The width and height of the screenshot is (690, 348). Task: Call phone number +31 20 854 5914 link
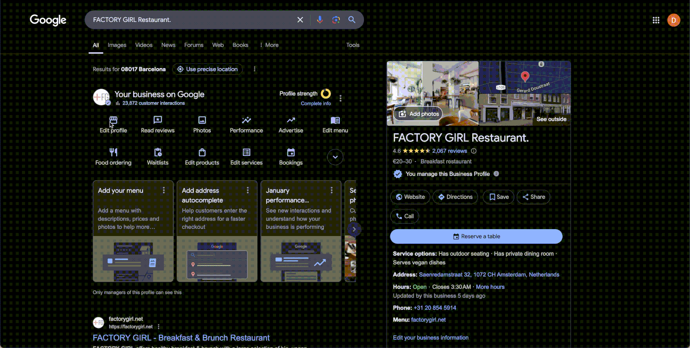coord(435,308)
